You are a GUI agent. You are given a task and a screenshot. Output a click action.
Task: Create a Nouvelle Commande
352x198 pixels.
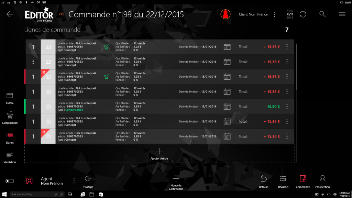coord(176,181)
